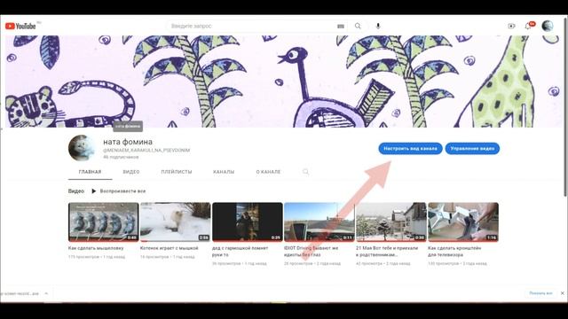
Task: Click the Управление видео button
Action: [472, 148]
